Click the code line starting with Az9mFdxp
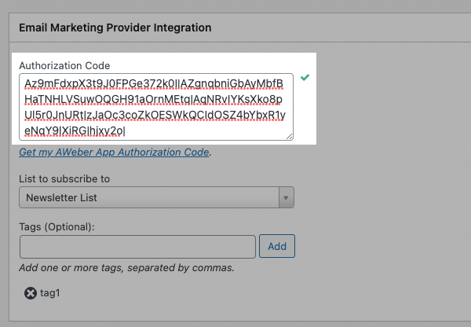 155,83
